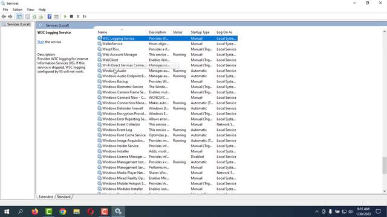Toggle the Show/Hide Action Pane icon
The height and width of the screenshot is (217, 387).
pyautogui.click(x=56, y=16)
